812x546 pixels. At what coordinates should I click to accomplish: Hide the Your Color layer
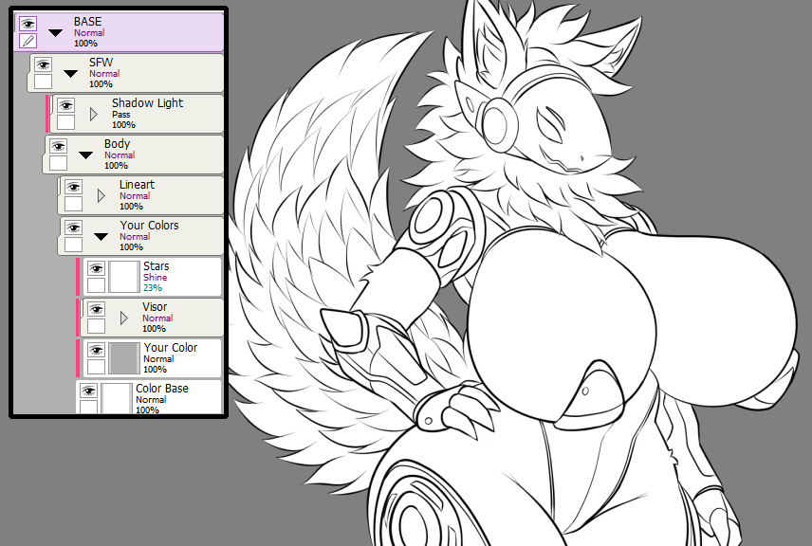click(x=96, y=351)
